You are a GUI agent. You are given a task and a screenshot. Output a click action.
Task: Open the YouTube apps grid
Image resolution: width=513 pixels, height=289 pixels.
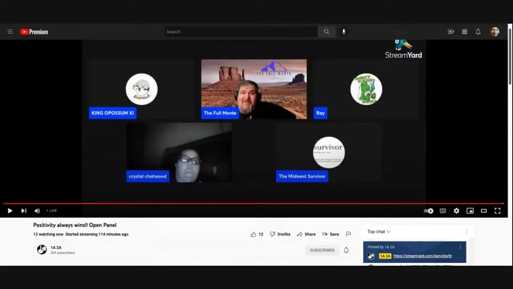tap(465, 32)
